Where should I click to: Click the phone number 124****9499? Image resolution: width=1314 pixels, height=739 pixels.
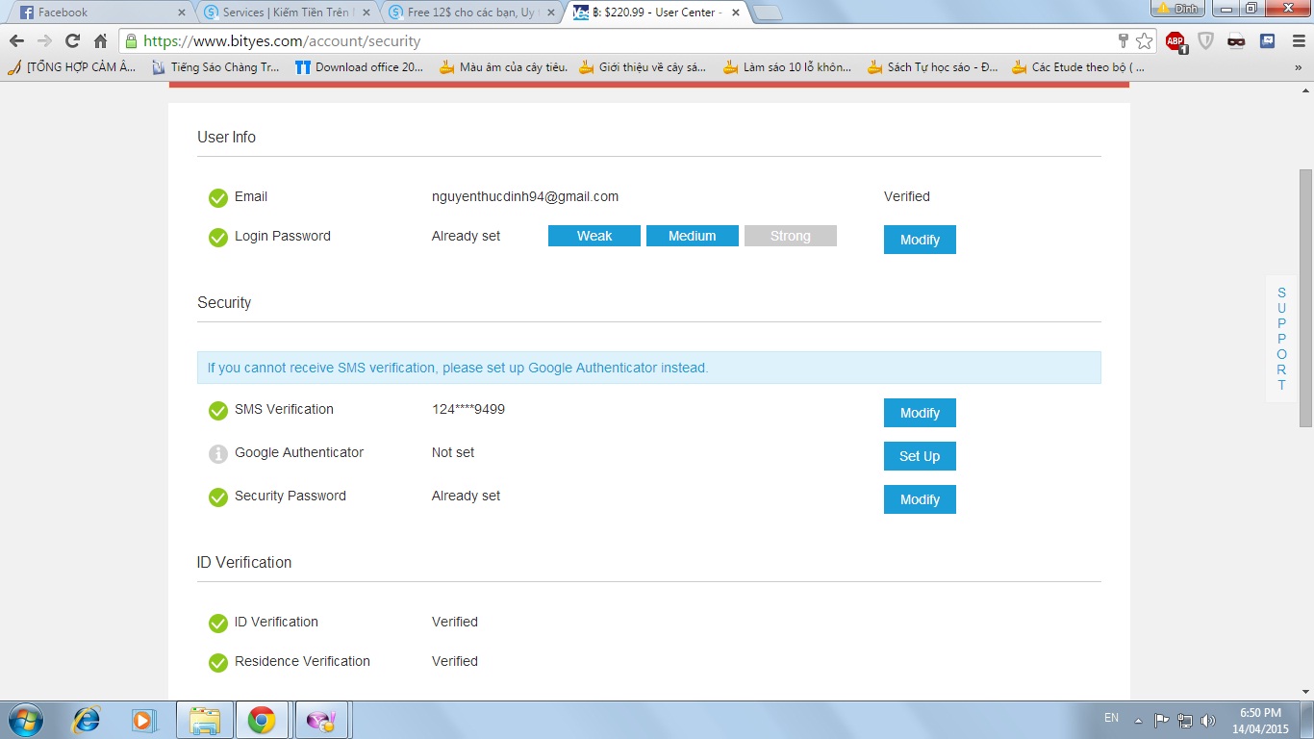(468, 409)
